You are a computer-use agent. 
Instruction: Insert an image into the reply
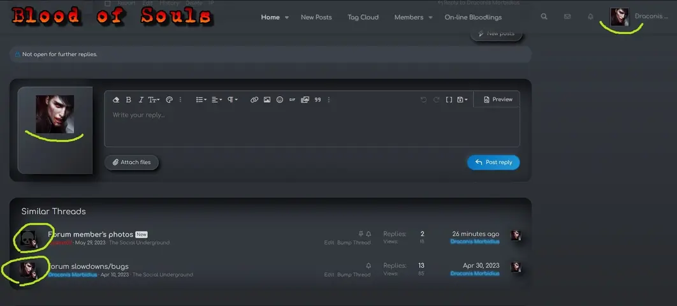267,99
